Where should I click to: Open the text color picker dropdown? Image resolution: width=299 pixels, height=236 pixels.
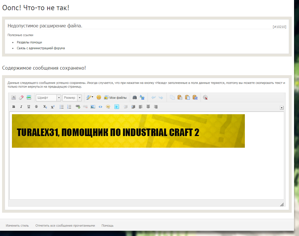click(90, 98)
